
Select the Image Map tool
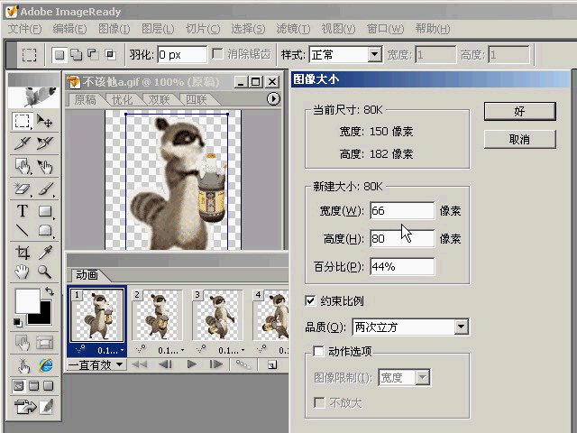tap(22, 166)
